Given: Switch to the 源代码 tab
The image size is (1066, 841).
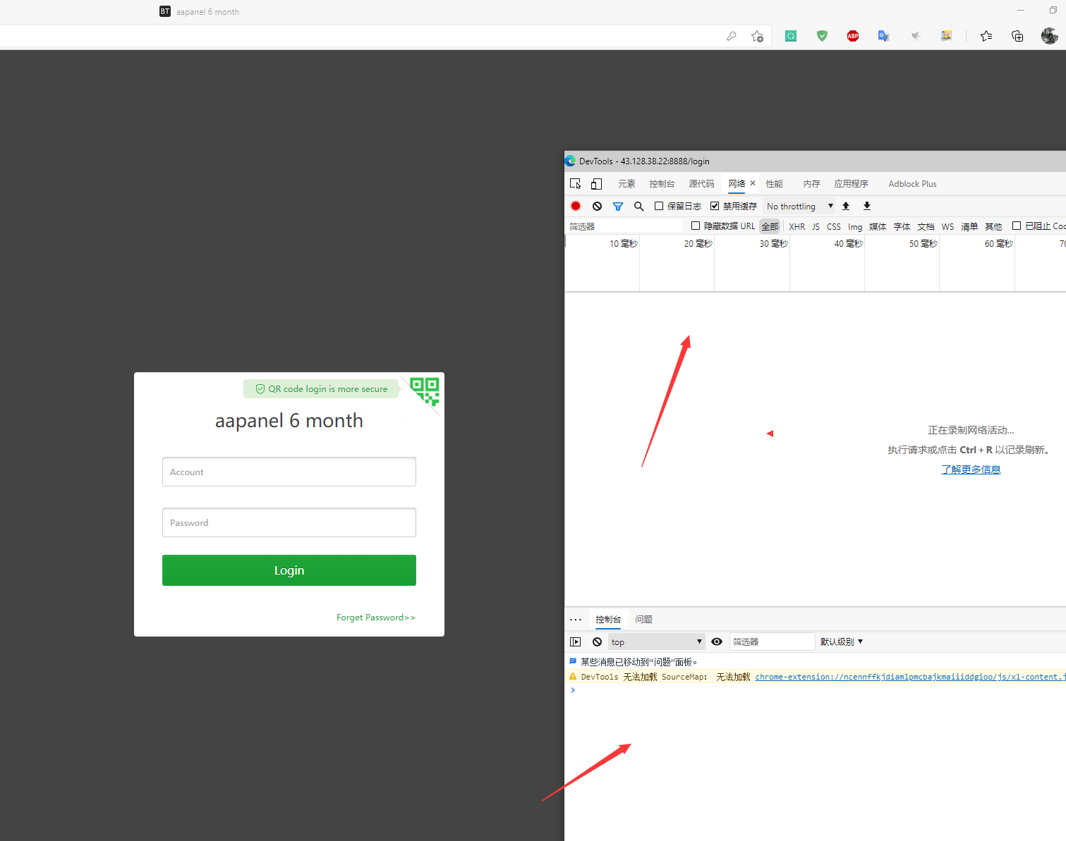Looking at the screenshot, I should [701, 184].
